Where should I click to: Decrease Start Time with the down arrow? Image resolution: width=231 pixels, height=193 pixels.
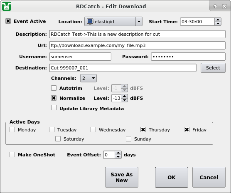tap(218, 24)
